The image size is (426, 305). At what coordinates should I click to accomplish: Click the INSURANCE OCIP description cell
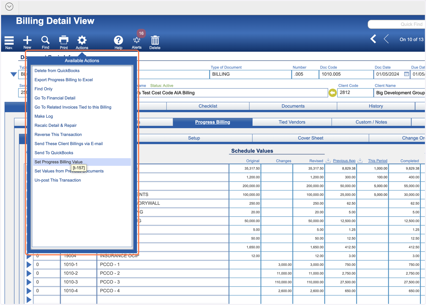coord(163,256)
